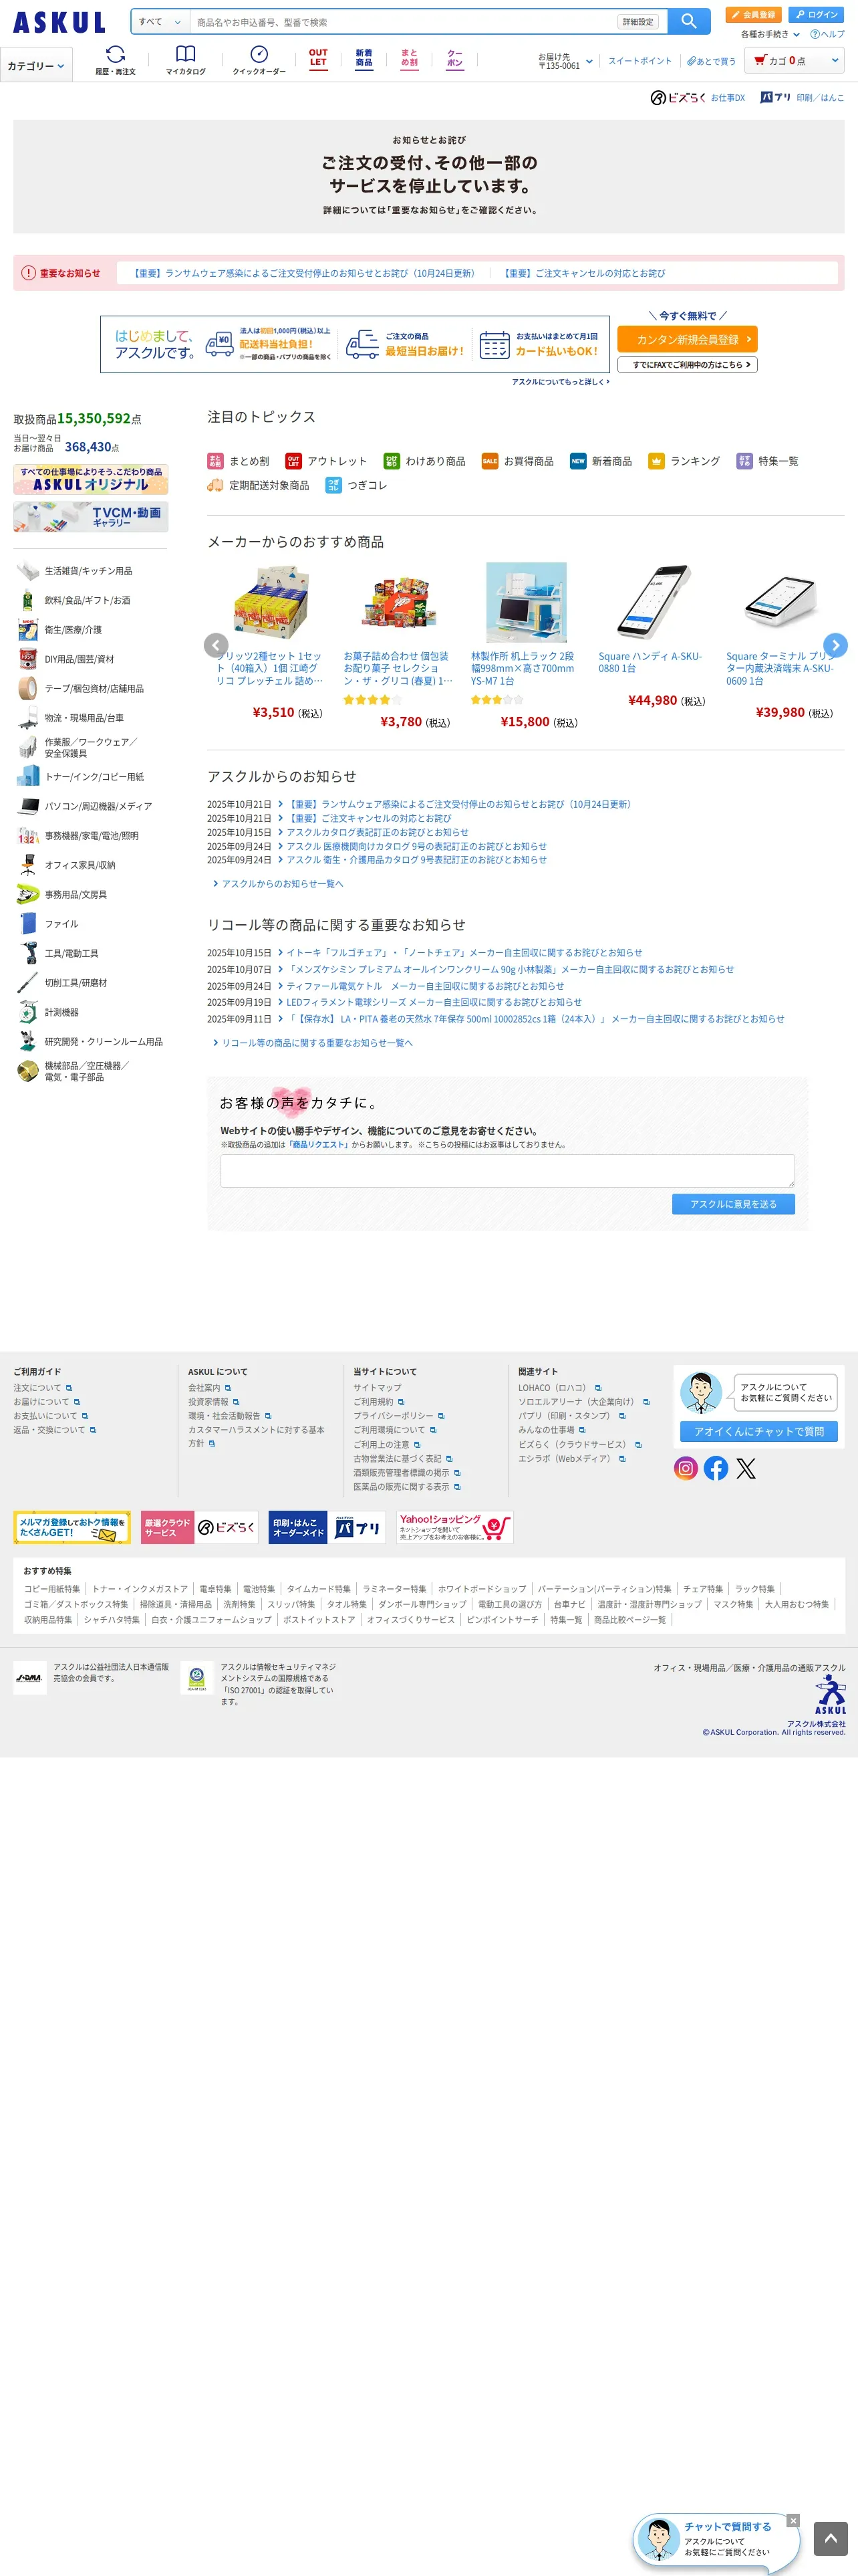Click the search magnifier button
Screen dimensions: 858x2576
(x=688, y=21)
